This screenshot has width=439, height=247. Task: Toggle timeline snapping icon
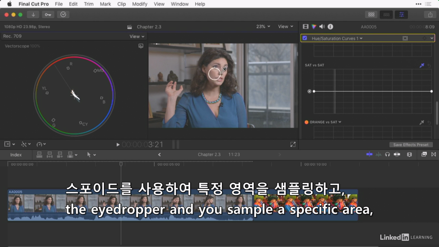(x=397, y=154)
